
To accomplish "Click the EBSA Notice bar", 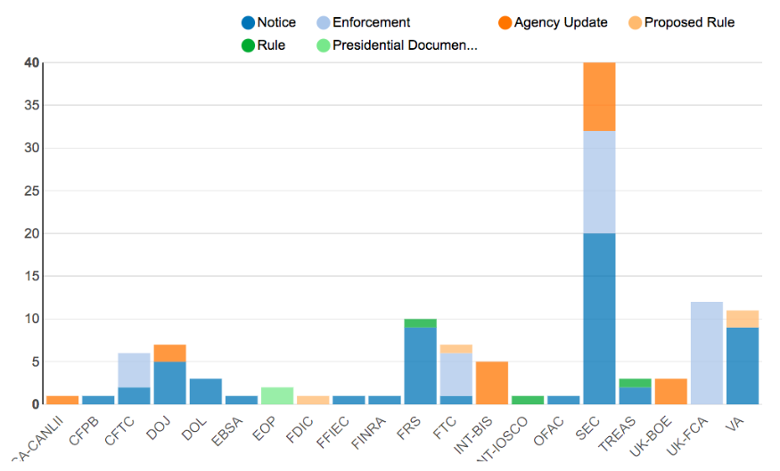I will point(242,400).
